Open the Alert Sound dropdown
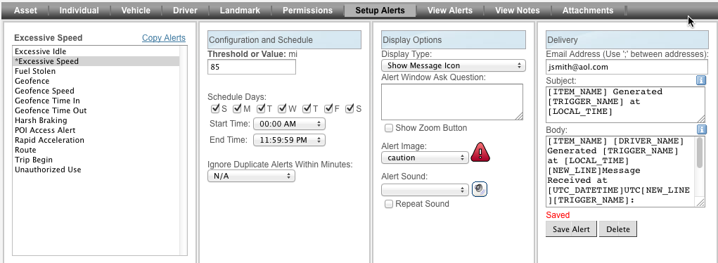This screenshot has width=718, height=263. [425, 189]
